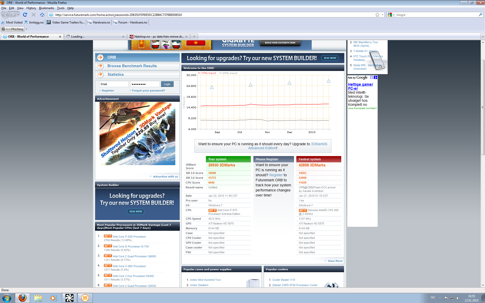The width and height of the screenshot is (485, 303).
Task: Click the Login button
Action: [x=167, y=84]
